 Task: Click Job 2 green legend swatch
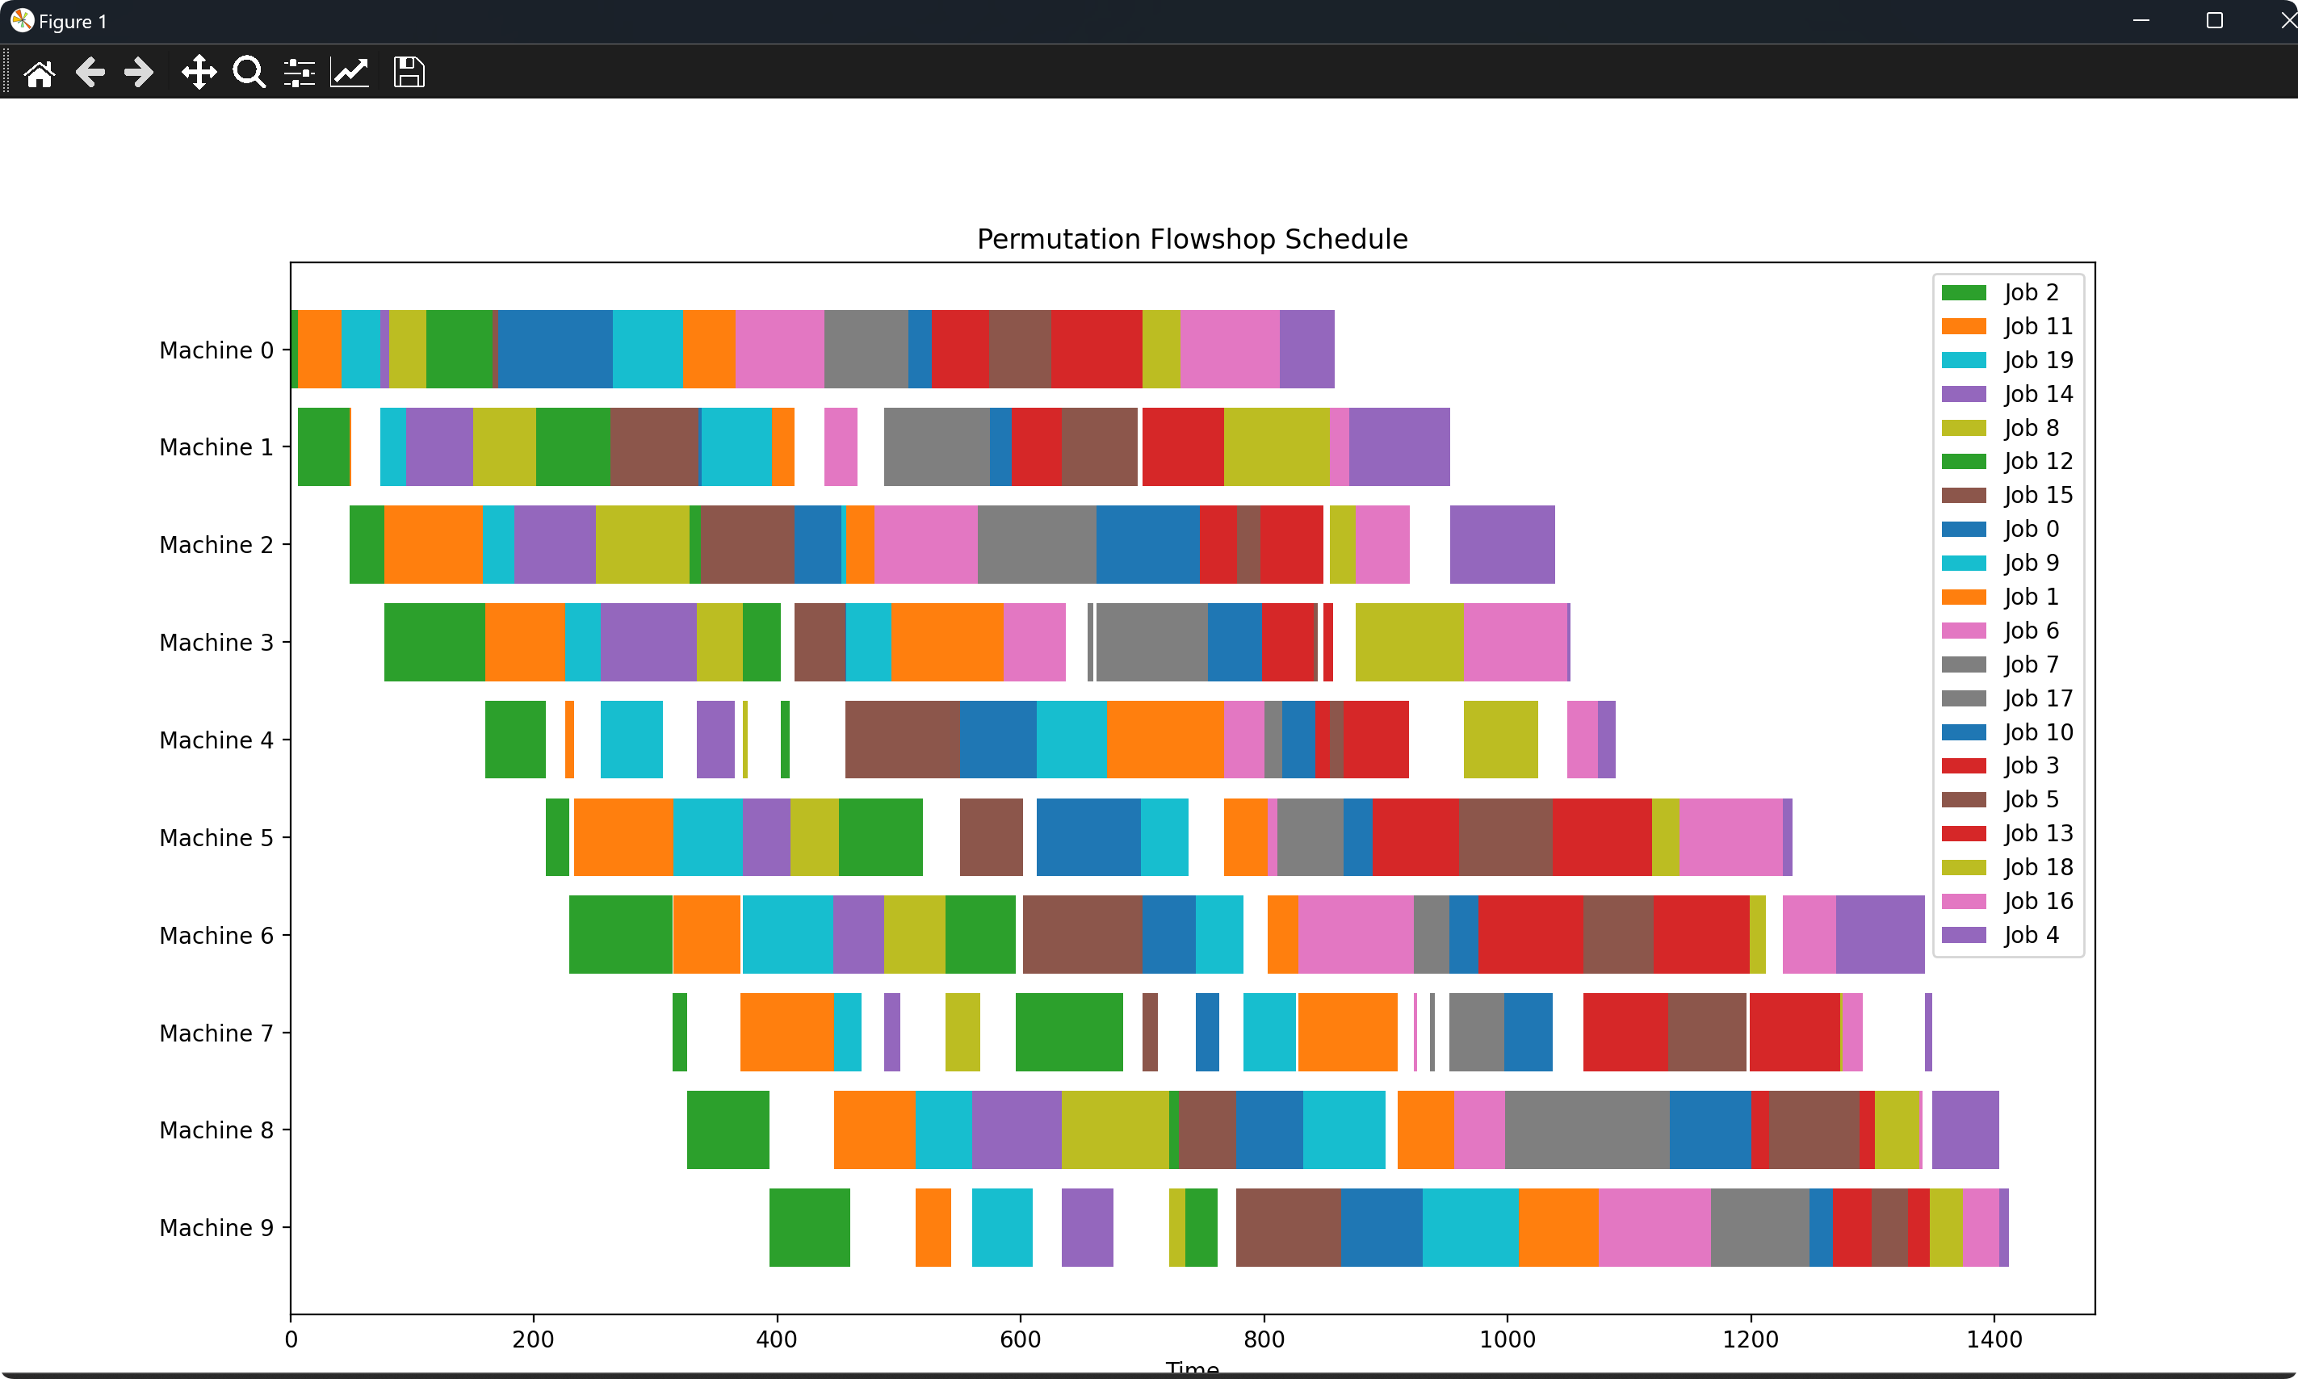coord(1964,293)
